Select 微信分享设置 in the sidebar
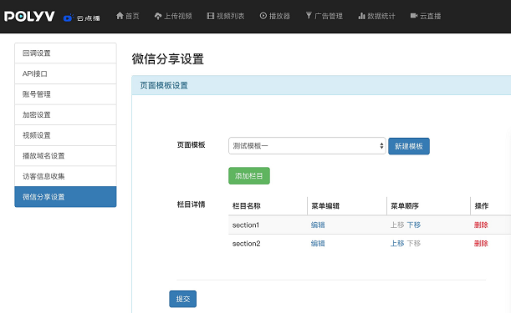 point(65,197)
